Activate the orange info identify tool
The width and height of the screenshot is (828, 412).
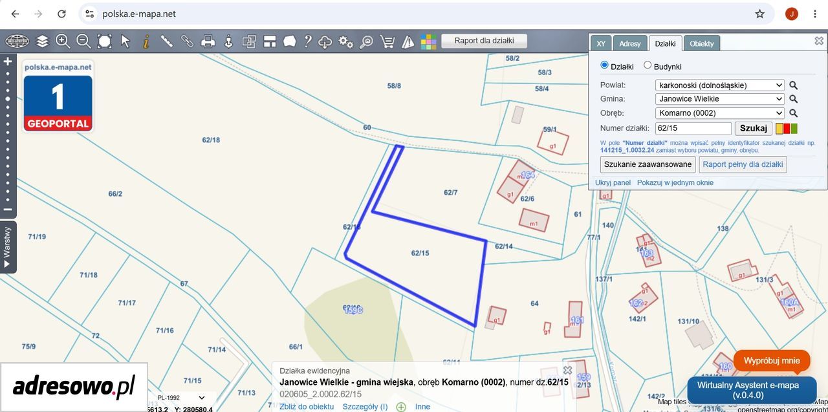pos(146,41)
